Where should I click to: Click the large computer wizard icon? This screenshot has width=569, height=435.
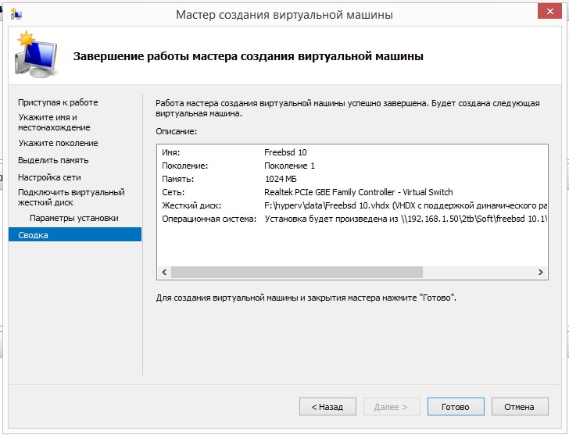pyautogui.click(x=36, y=55)
